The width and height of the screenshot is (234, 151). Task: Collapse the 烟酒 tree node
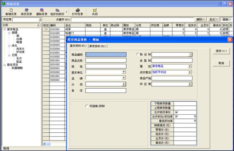click(x=9, y=33)
